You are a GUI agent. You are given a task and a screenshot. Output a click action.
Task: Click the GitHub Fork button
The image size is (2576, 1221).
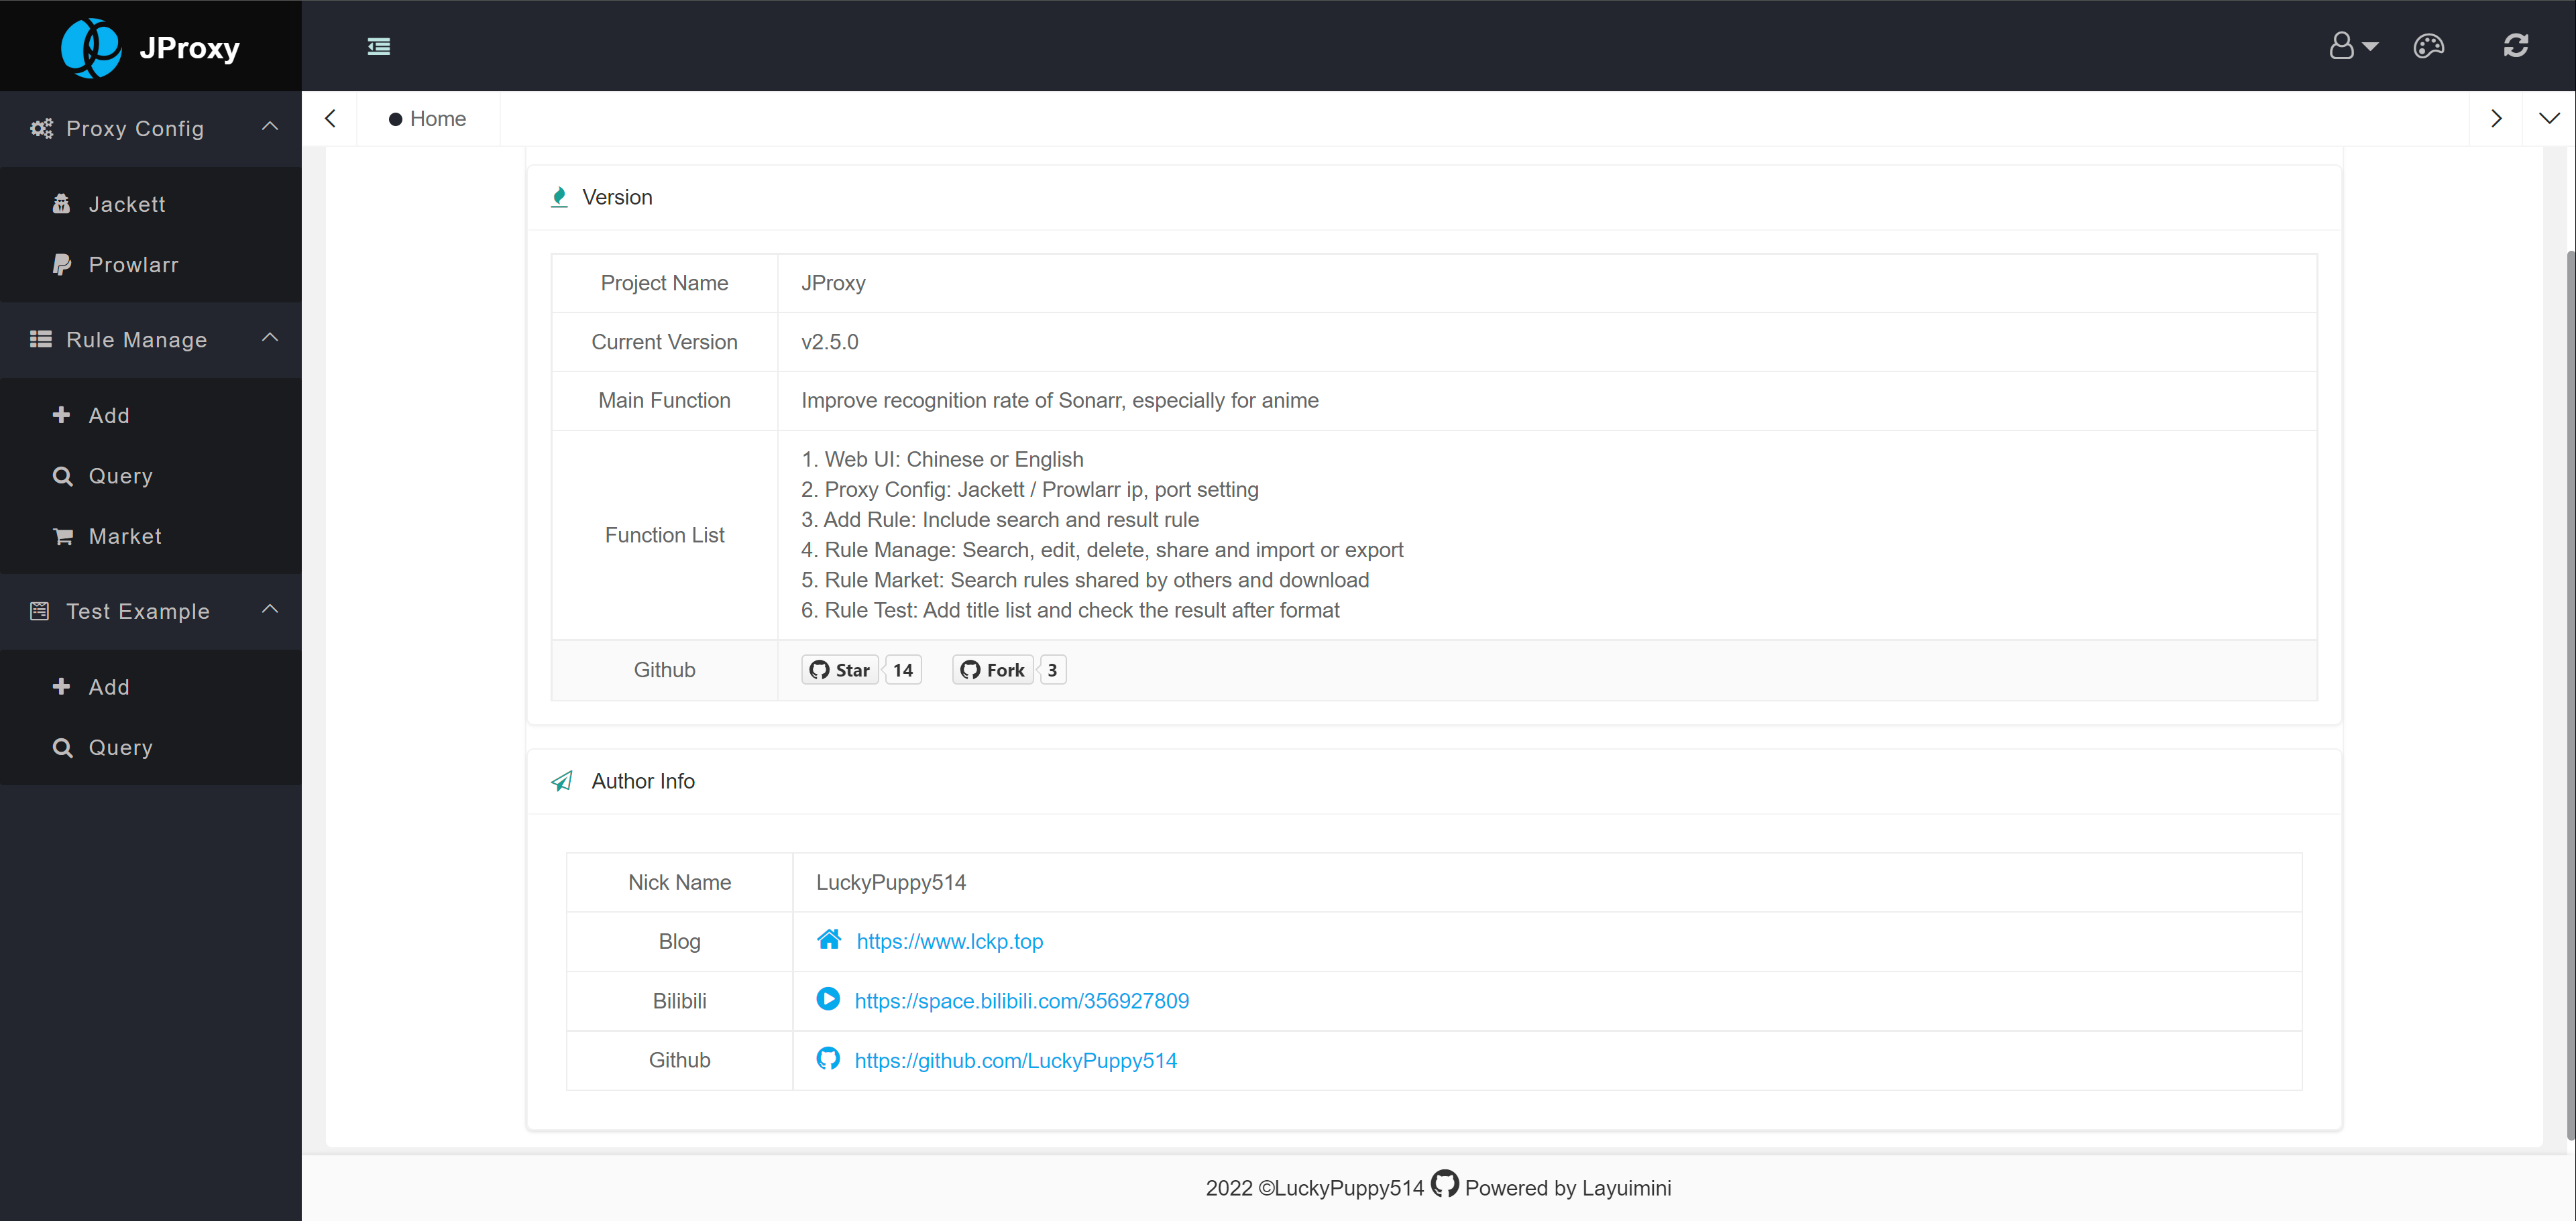(x=992, y=669)
